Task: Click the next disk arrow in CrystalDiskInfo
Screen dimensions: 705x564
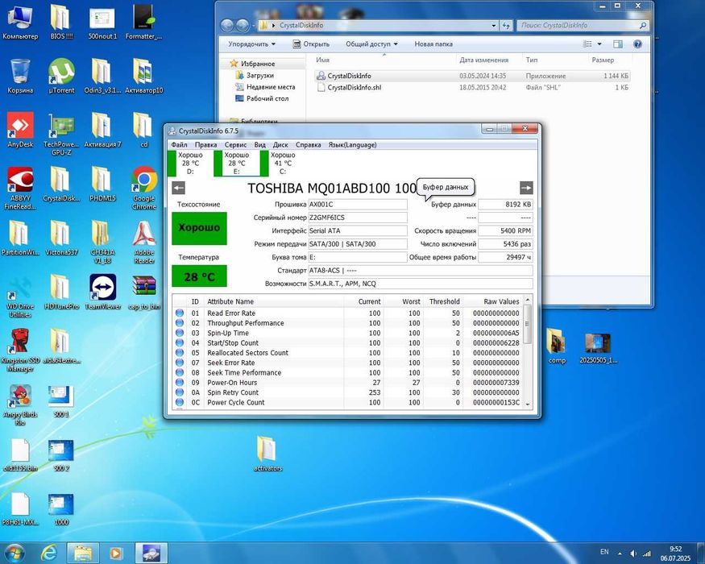Action: coord(526,188)
